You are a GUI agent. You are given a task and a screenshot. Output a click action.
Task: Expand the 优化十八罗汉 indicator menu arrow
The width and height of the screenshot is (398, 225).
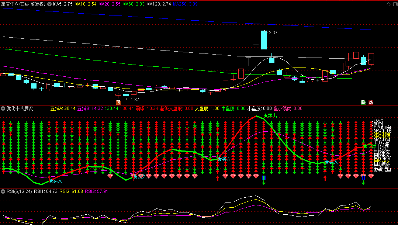(3, 108)
